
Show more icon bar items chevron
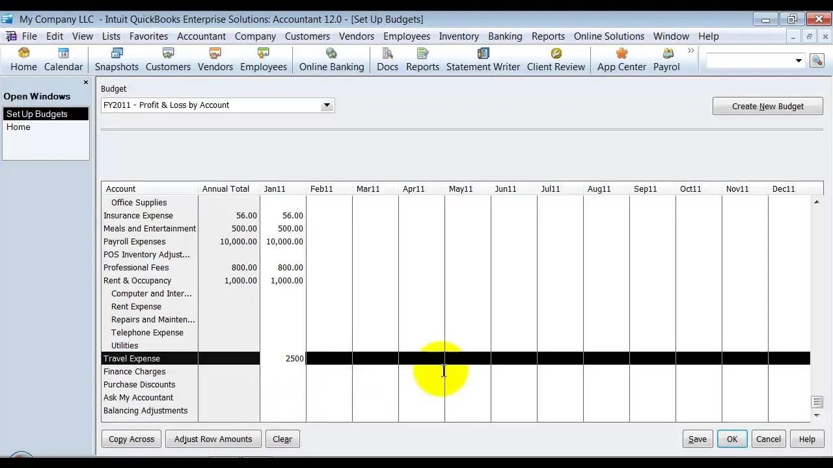click(690, 51)
